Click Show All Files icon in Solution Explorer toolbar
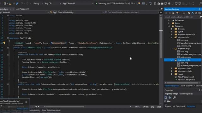The image size is (202, 113). point(199,13)
